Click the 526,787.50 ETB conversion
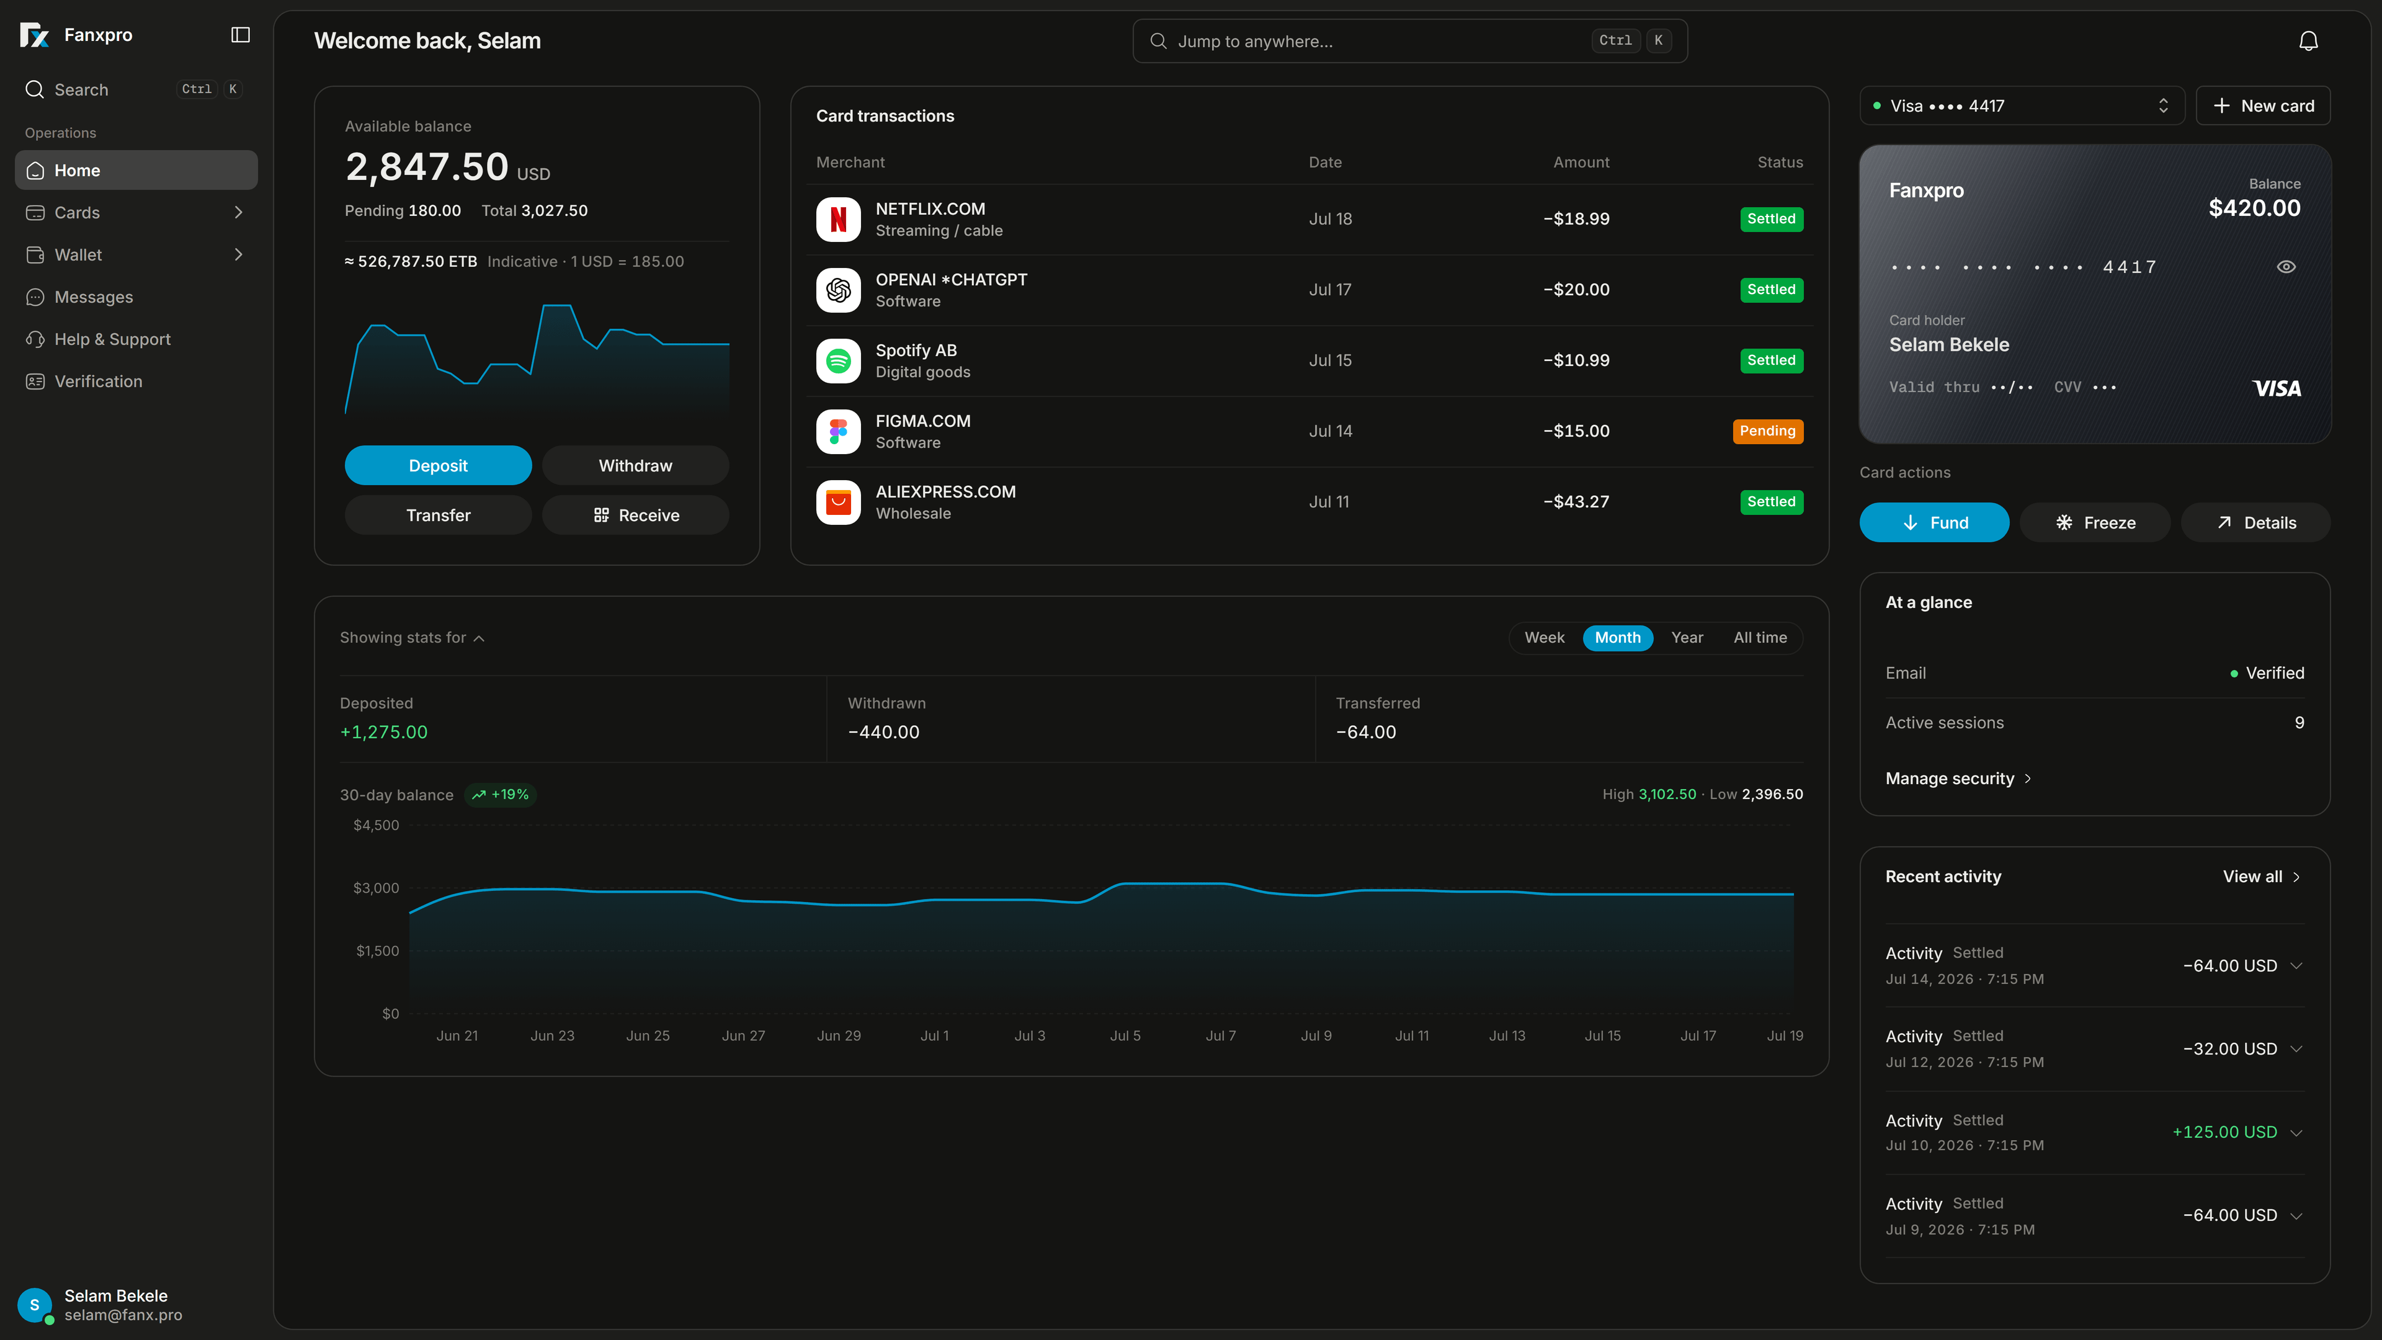This screenshot has width=2382, height=1340. 411,262
